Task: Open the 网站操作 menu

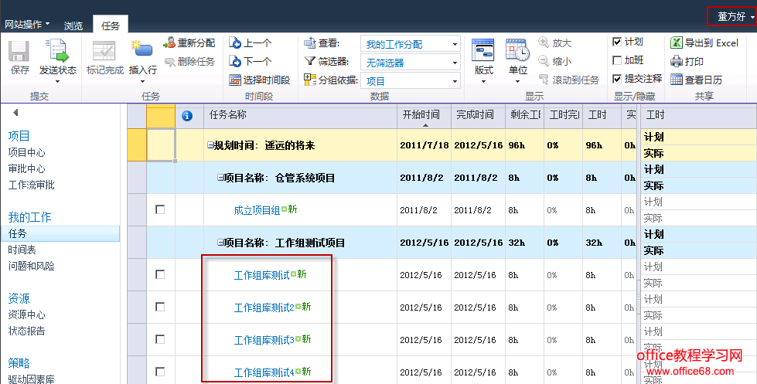Action: pyautogui.click(x=27, y=25)
